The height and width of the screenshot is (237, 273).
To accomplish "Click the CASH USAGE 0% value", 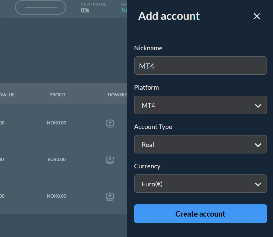I will [x=85, y=10].
